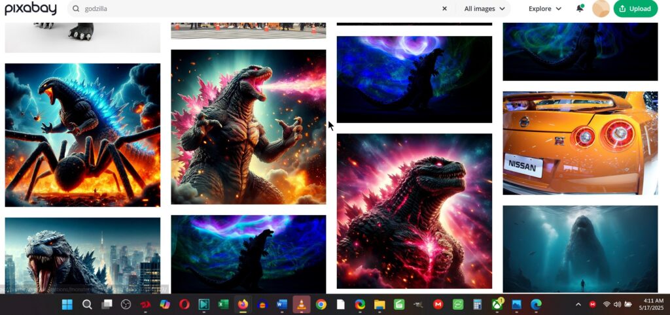The width and height of the screenshot is (670, 315).
Task: Click the search magnifier icon
Action: (x=76, y=8)
